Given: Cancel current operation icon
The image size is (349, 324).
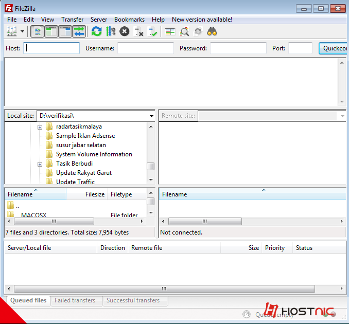Looking at the screenshot, I should point(125,31).
